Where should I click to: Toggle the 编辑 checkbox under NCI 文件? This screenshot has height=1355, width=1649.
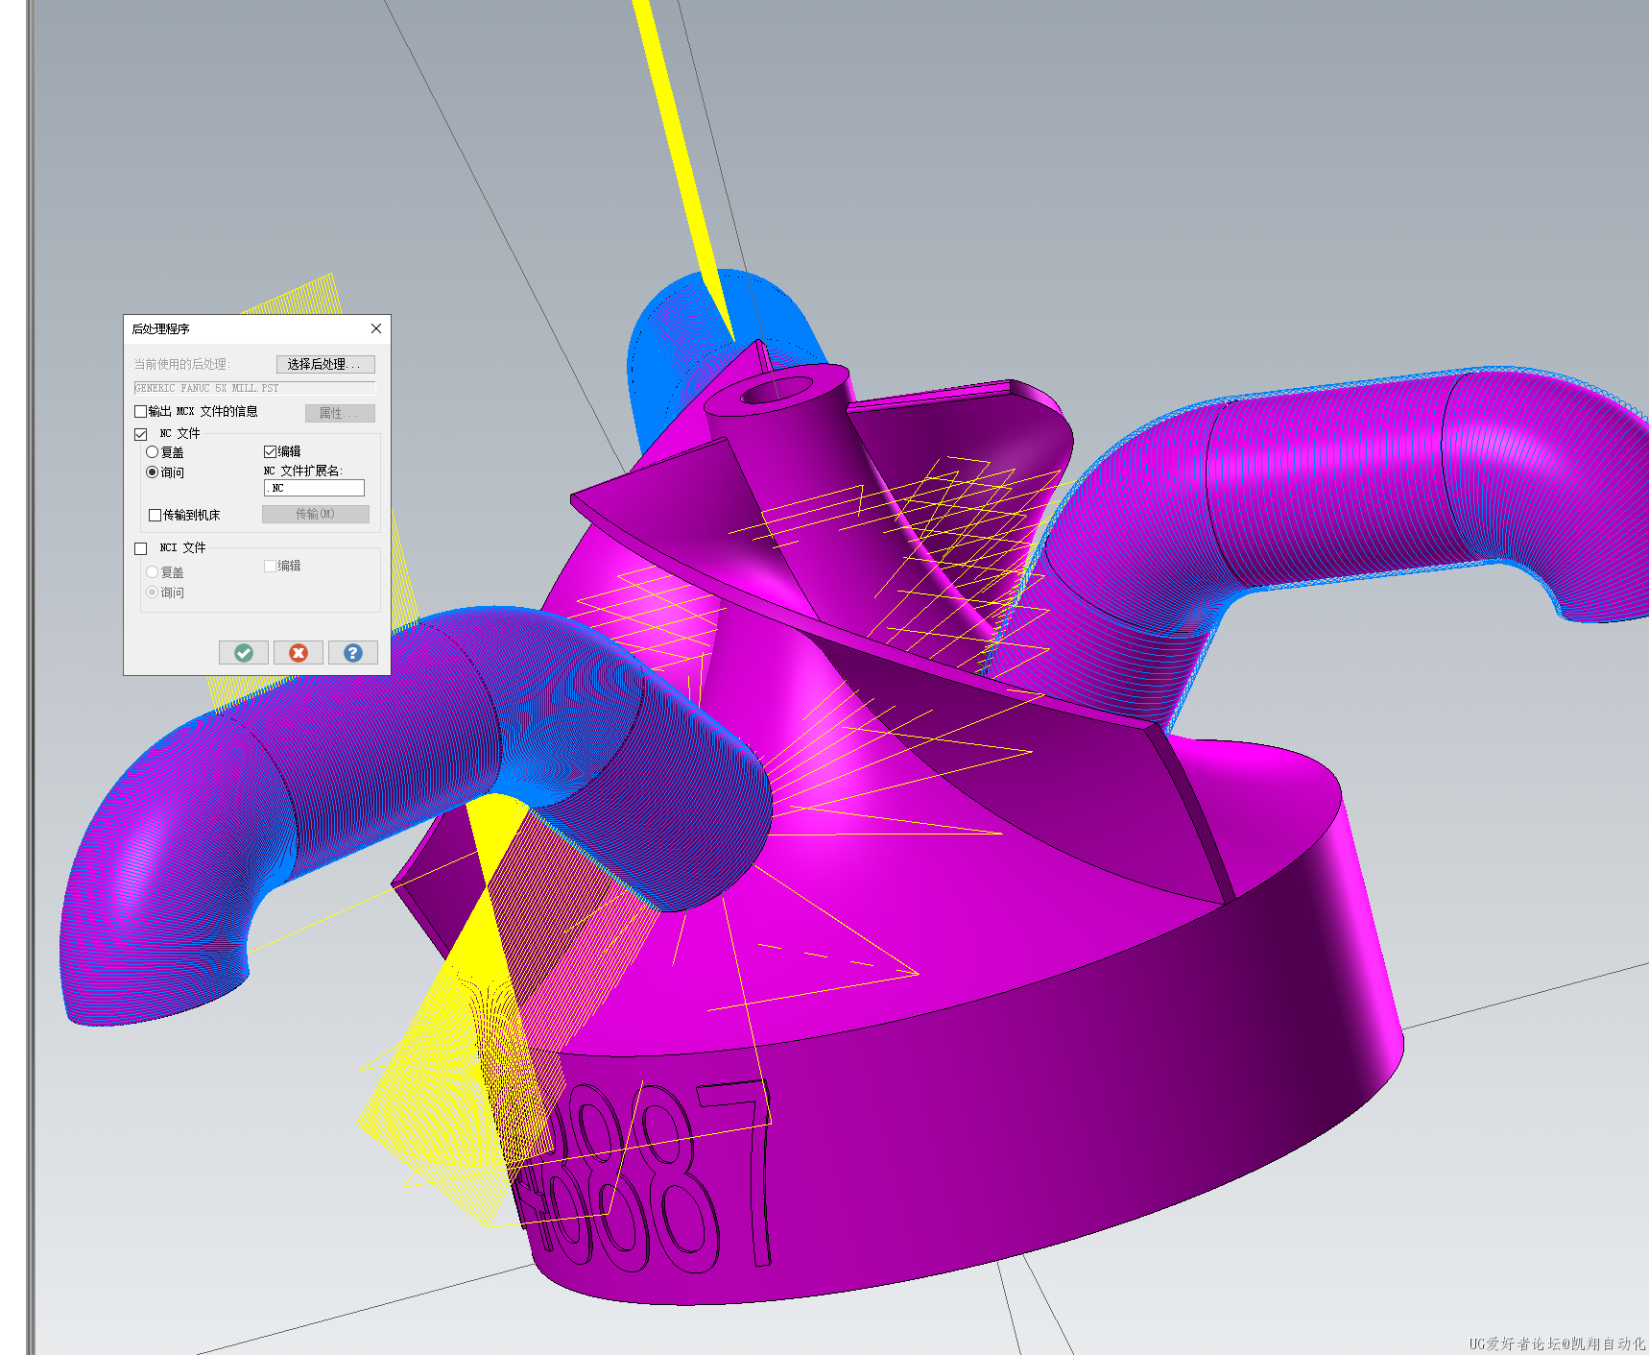click(271, 567)
